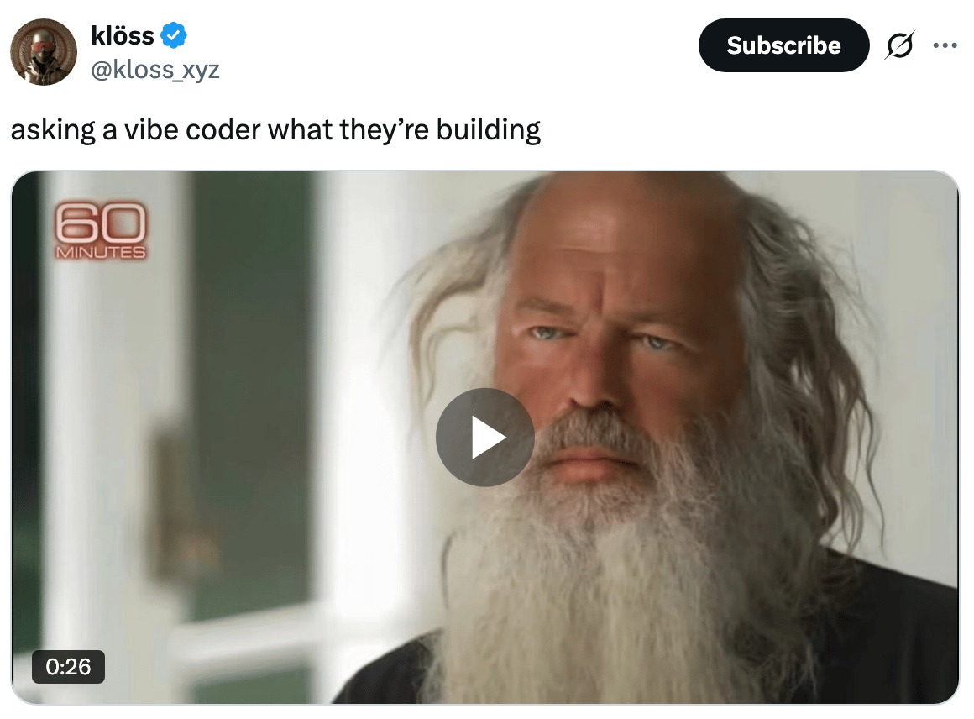The width and height of the screenshot is (974, 719).
Task: Click the MINUTES text under 60 logo
Action: 101,252
